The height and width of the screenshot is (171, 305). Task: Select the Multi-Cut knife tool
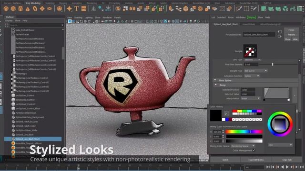239,9
